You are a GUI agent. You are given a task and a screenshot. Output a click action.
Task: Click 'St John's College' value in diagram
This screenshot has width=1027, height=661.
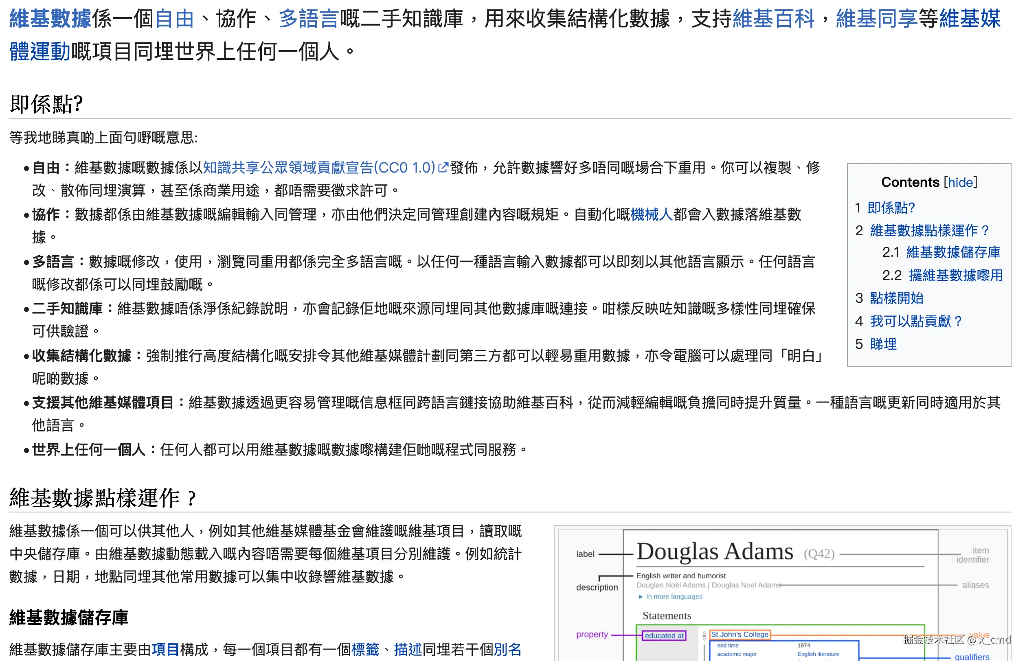point(740,635)
